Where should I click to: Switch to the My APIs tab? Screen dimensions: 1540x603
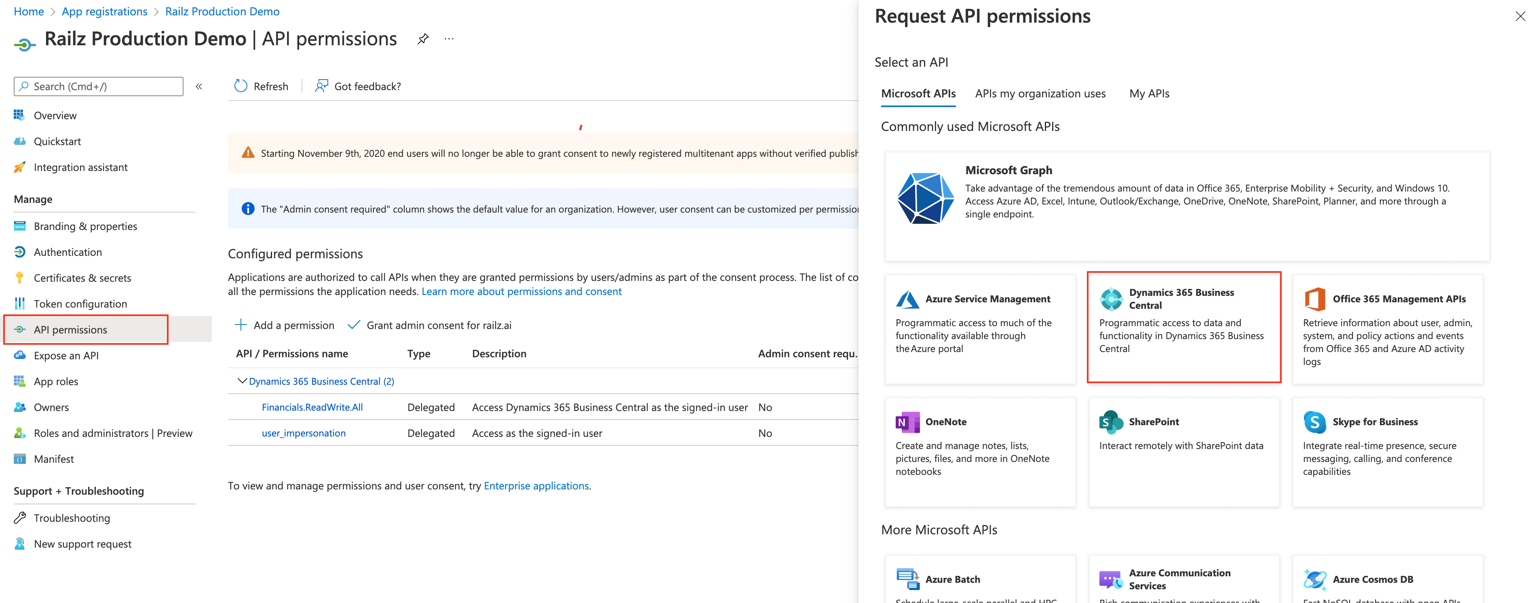point(1149,93)
